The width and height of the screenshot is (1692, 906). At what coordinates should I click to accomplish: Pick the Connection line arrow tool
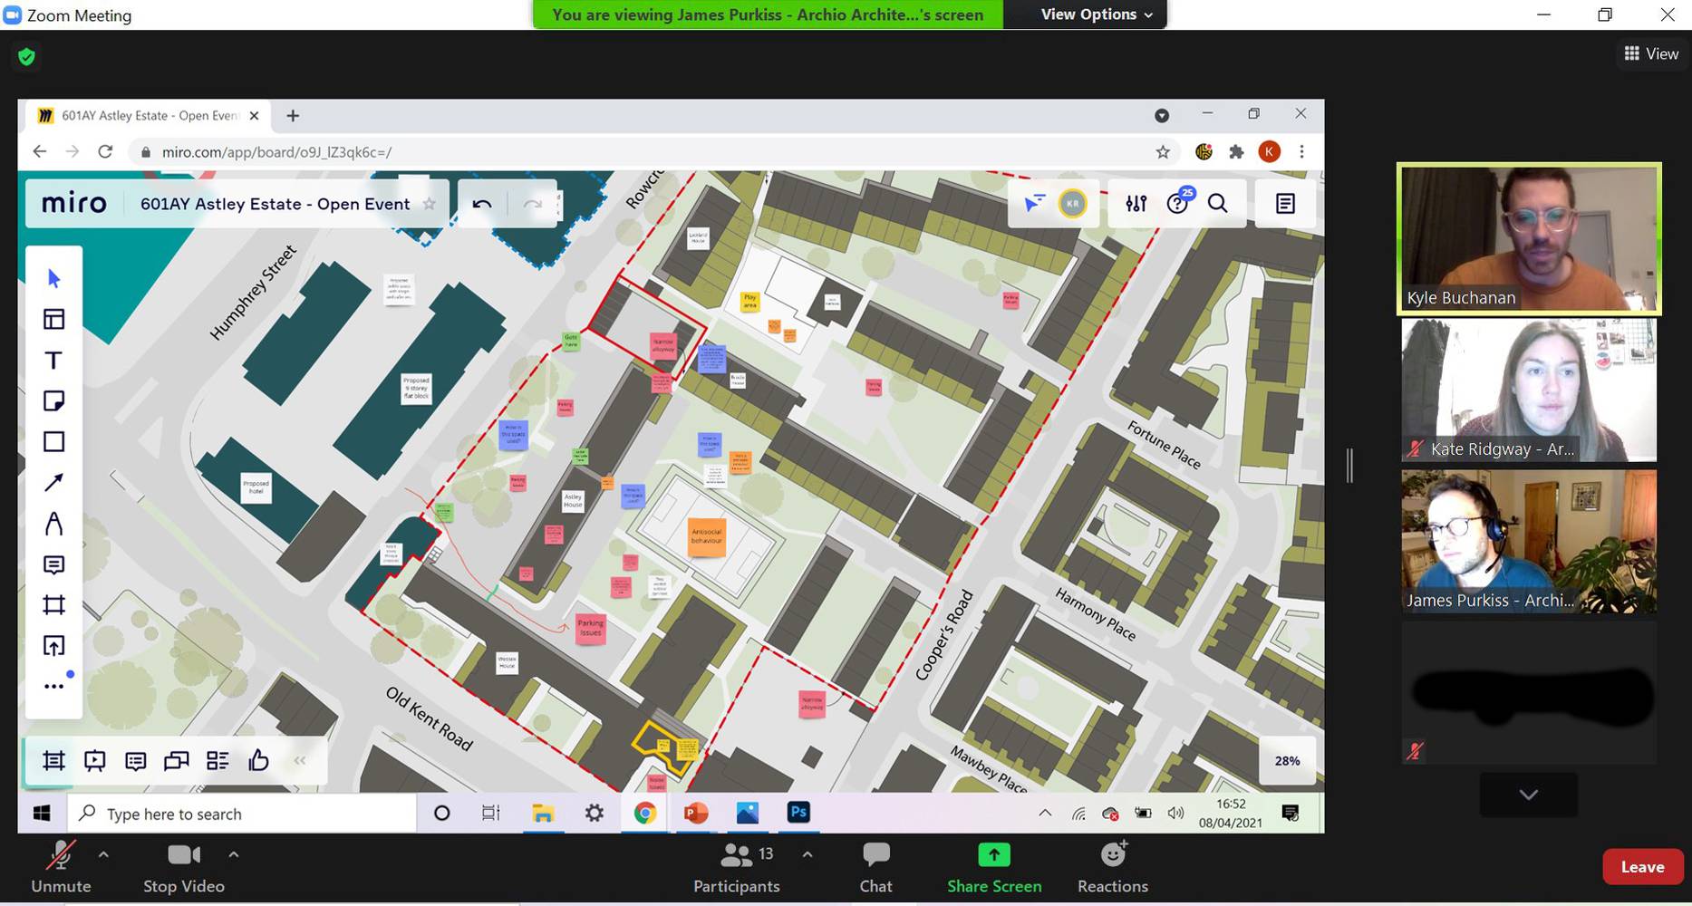53,483
